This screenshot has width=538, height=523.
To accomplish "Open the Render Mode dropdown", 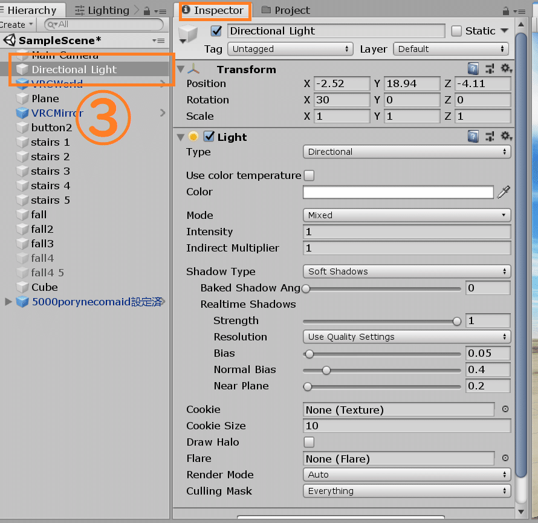I will tap(407, 475).
